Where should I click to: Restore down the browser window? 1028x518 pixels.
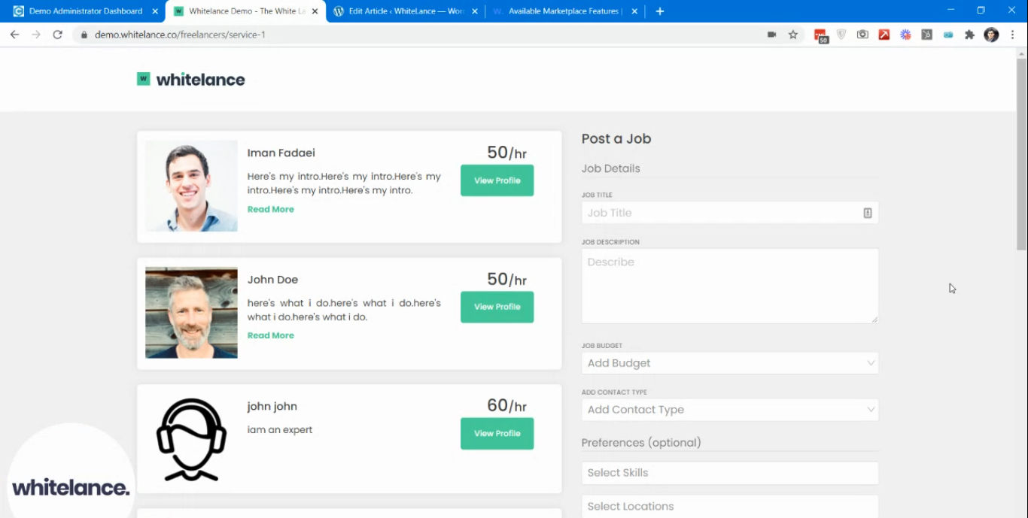(x=981, y=10)
